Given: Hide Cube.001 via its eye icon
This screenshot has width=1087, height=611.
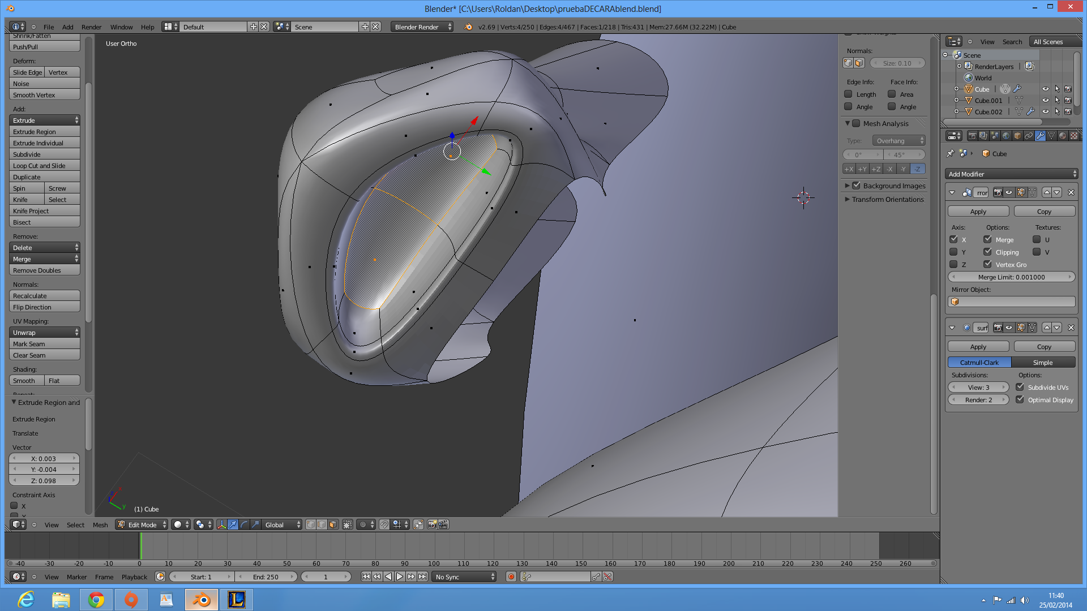Looking at the screenshot, I should pos(1045,101).
